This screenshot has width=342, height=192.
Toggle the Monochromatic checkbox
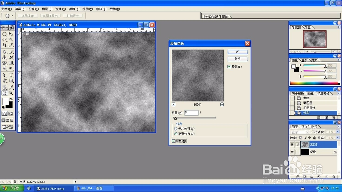[173, 141]
